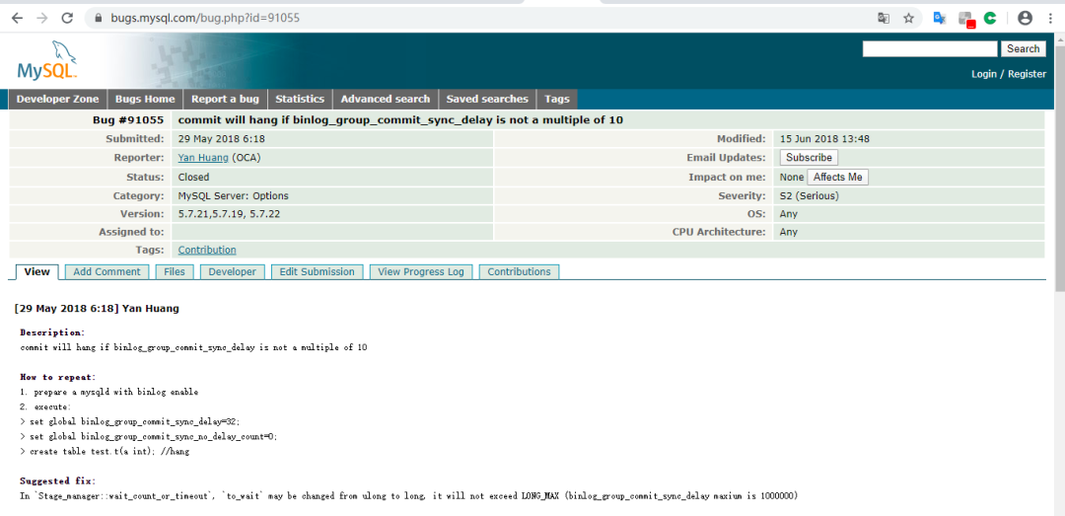Image resolution: width=1065 pixels, height=516 pixels.
Task: Click the green Grammarly-style extension icon
Action: click(x=990, y=19)
